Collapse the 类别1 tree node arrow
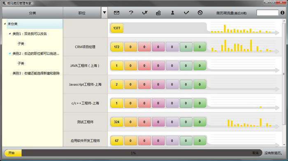 point(10,34)
